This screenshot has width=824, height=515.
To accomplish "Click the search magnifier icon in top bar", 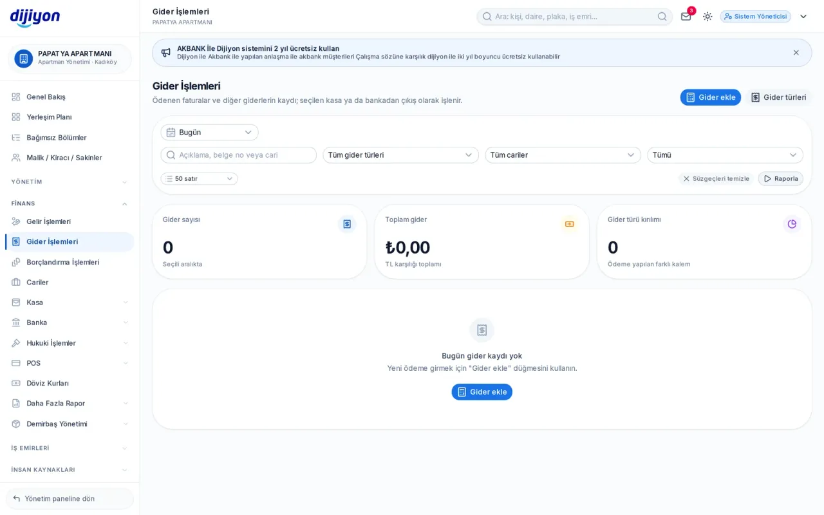I will (662, 16).
